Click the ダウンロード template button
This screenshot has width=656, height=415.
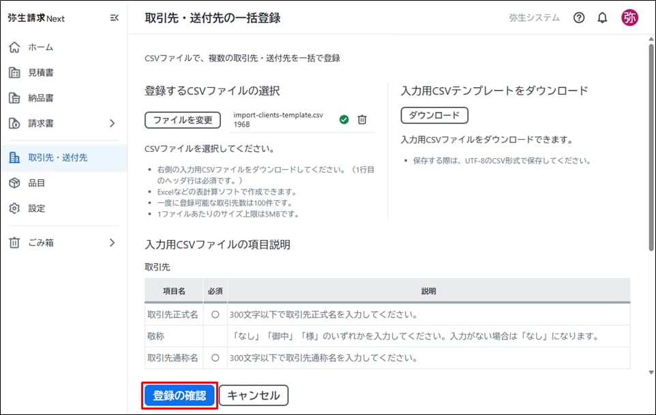pos(434,115)
